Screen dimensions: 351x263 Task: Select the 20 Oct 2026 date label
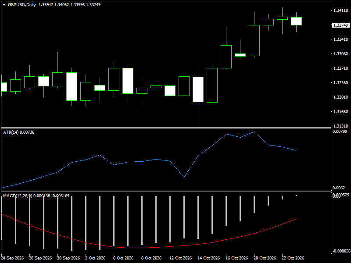265,258
